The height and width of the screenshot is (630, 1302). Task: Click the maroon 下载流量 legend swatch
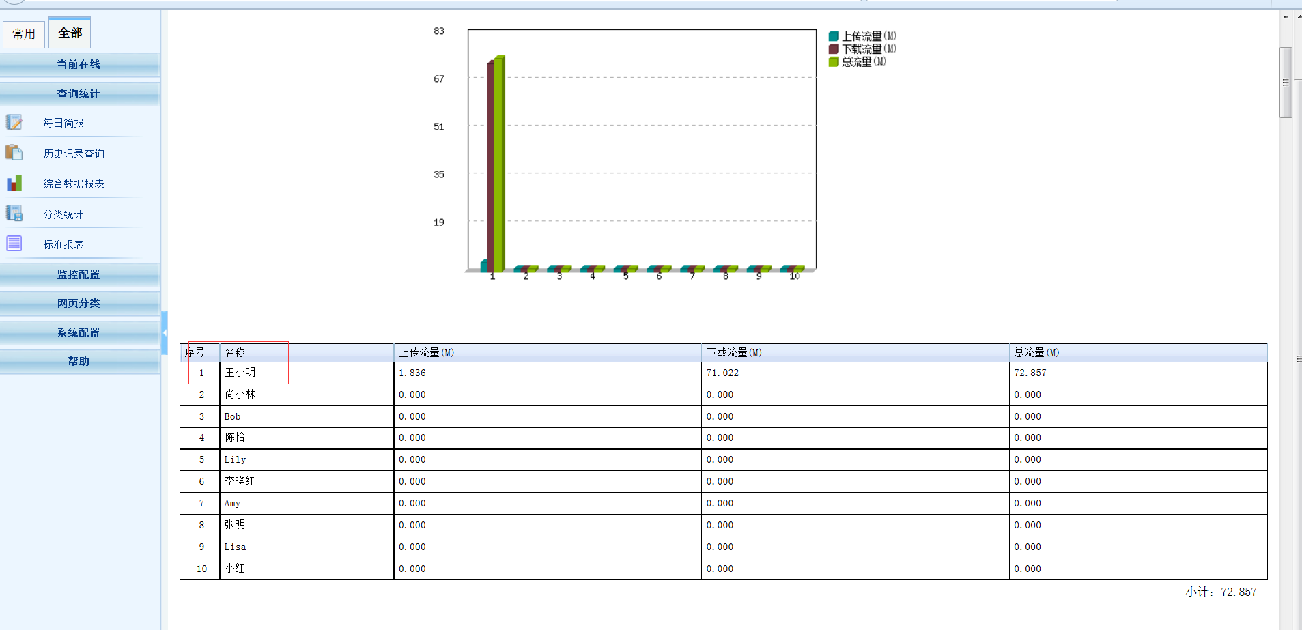(834, 49)
